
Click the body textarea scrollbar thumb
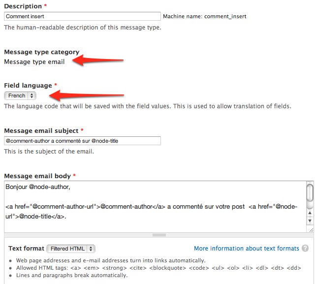click(x=310, y=192)
